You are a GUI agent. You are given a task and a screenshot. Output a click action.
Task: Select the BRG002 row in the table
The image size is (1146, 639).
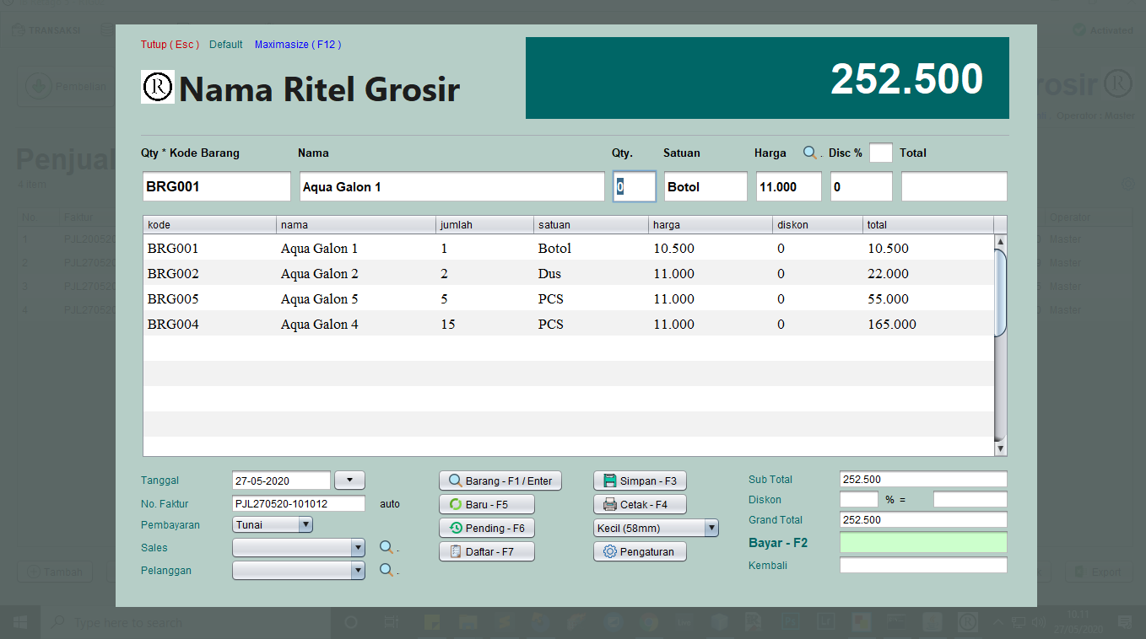pyautogui.click(x=568, y=273)
